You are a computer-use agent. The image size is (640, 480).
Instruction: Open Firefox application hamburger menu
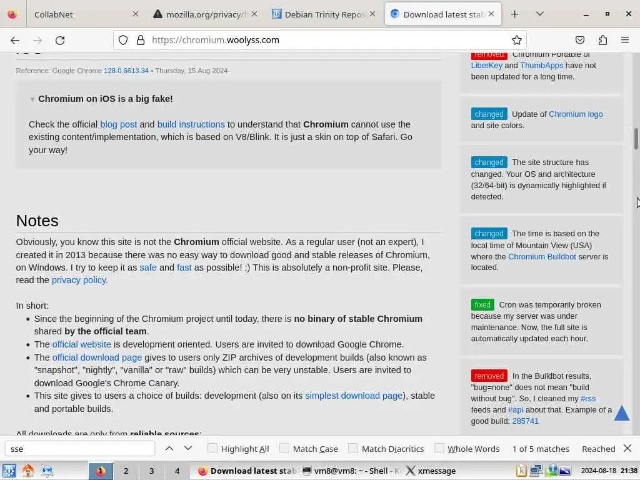click(x=625, y=40)
